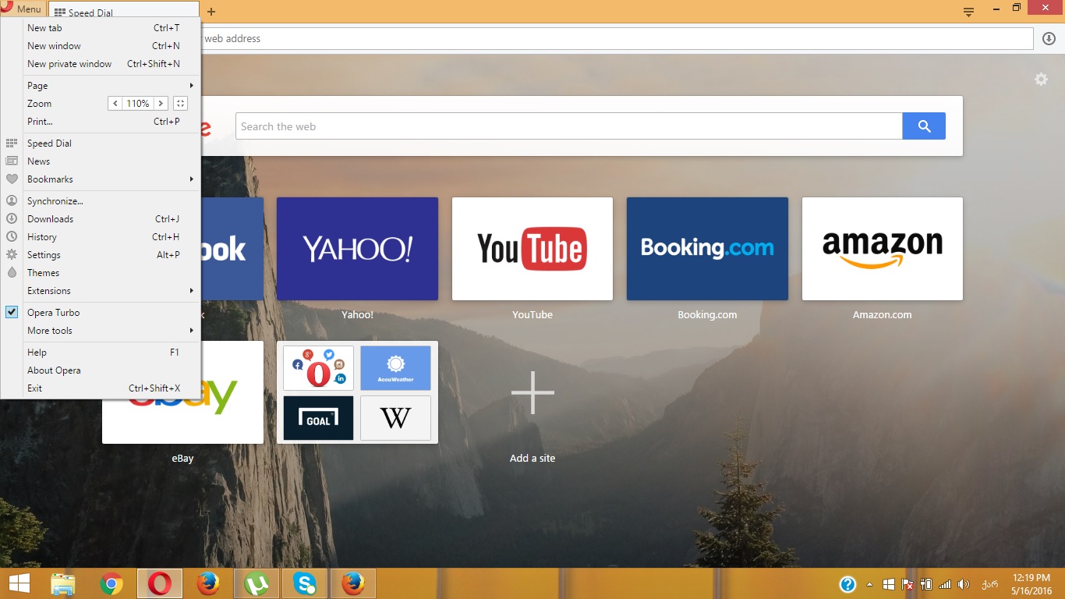Click the blue search magnifier button
The image size is (1065, 599).
(x=924, y=126)
